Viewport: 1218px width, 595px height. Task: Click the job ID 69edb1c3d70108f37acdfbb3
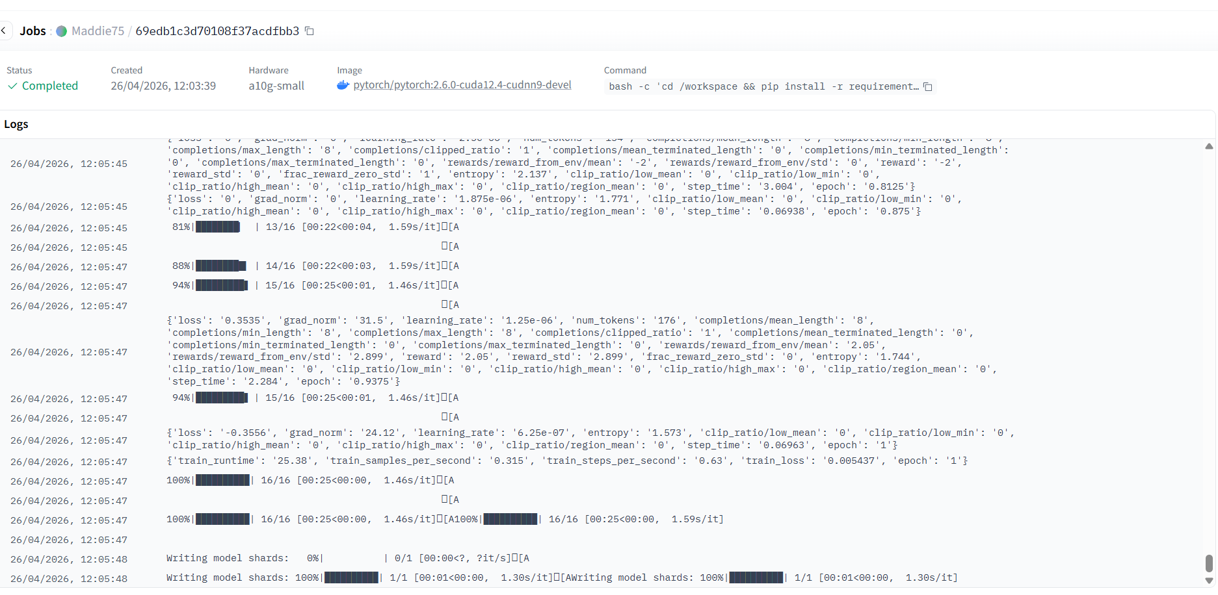(x=217, y=31)
